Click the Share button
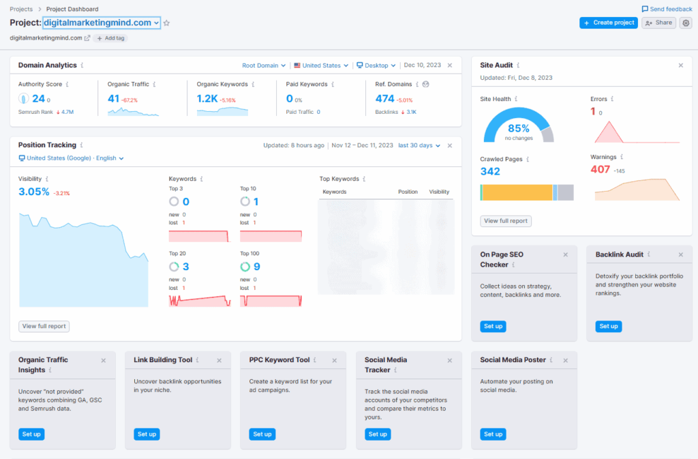Viewport: 698px width, 459px height. pos(658,23)
